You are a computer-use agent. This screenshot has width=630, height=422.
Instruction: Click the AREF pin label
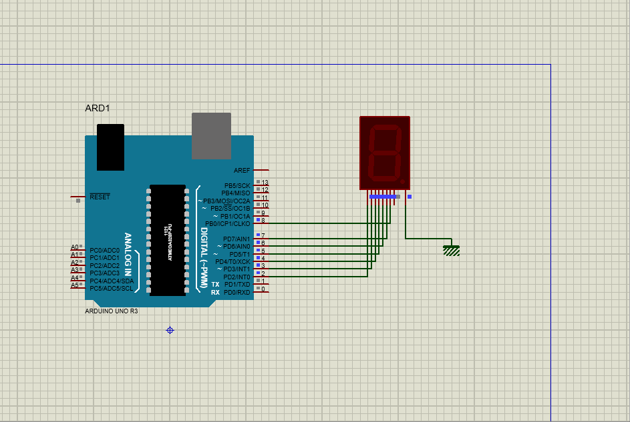(x=242, y=170)
